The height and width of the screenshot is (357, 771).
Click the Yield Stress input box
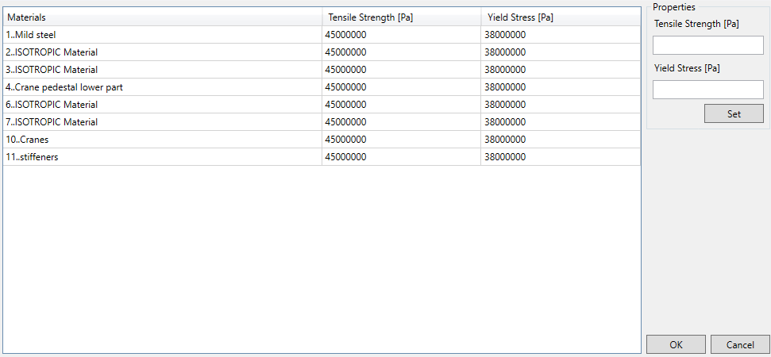(707, 90)
